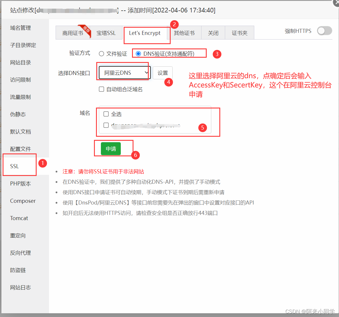Open the Tomcat sidebar section

(x=19, y=218)
